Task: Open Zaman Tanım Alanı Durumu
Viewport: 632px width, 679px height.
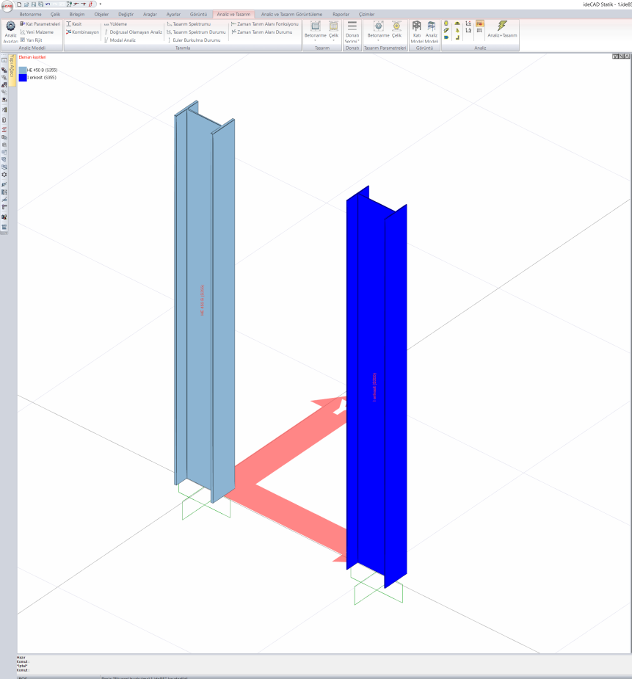Action: click(261, 32)
